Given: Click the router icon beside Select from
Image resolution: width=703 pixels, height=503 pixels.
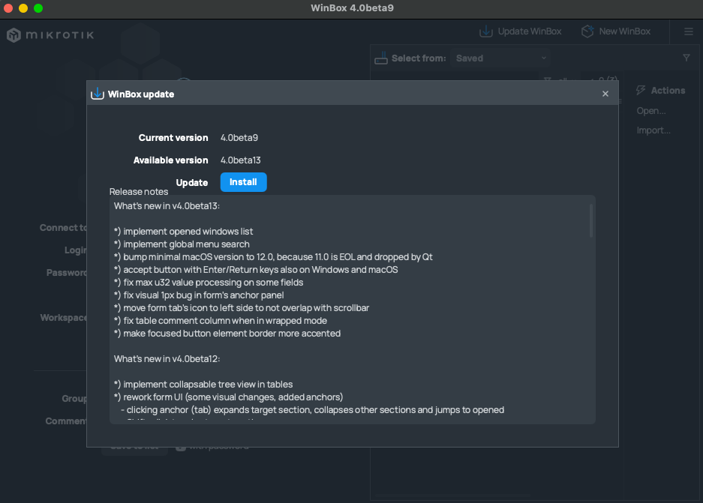Looking at the screenshot, I should (x=381, y=58).
